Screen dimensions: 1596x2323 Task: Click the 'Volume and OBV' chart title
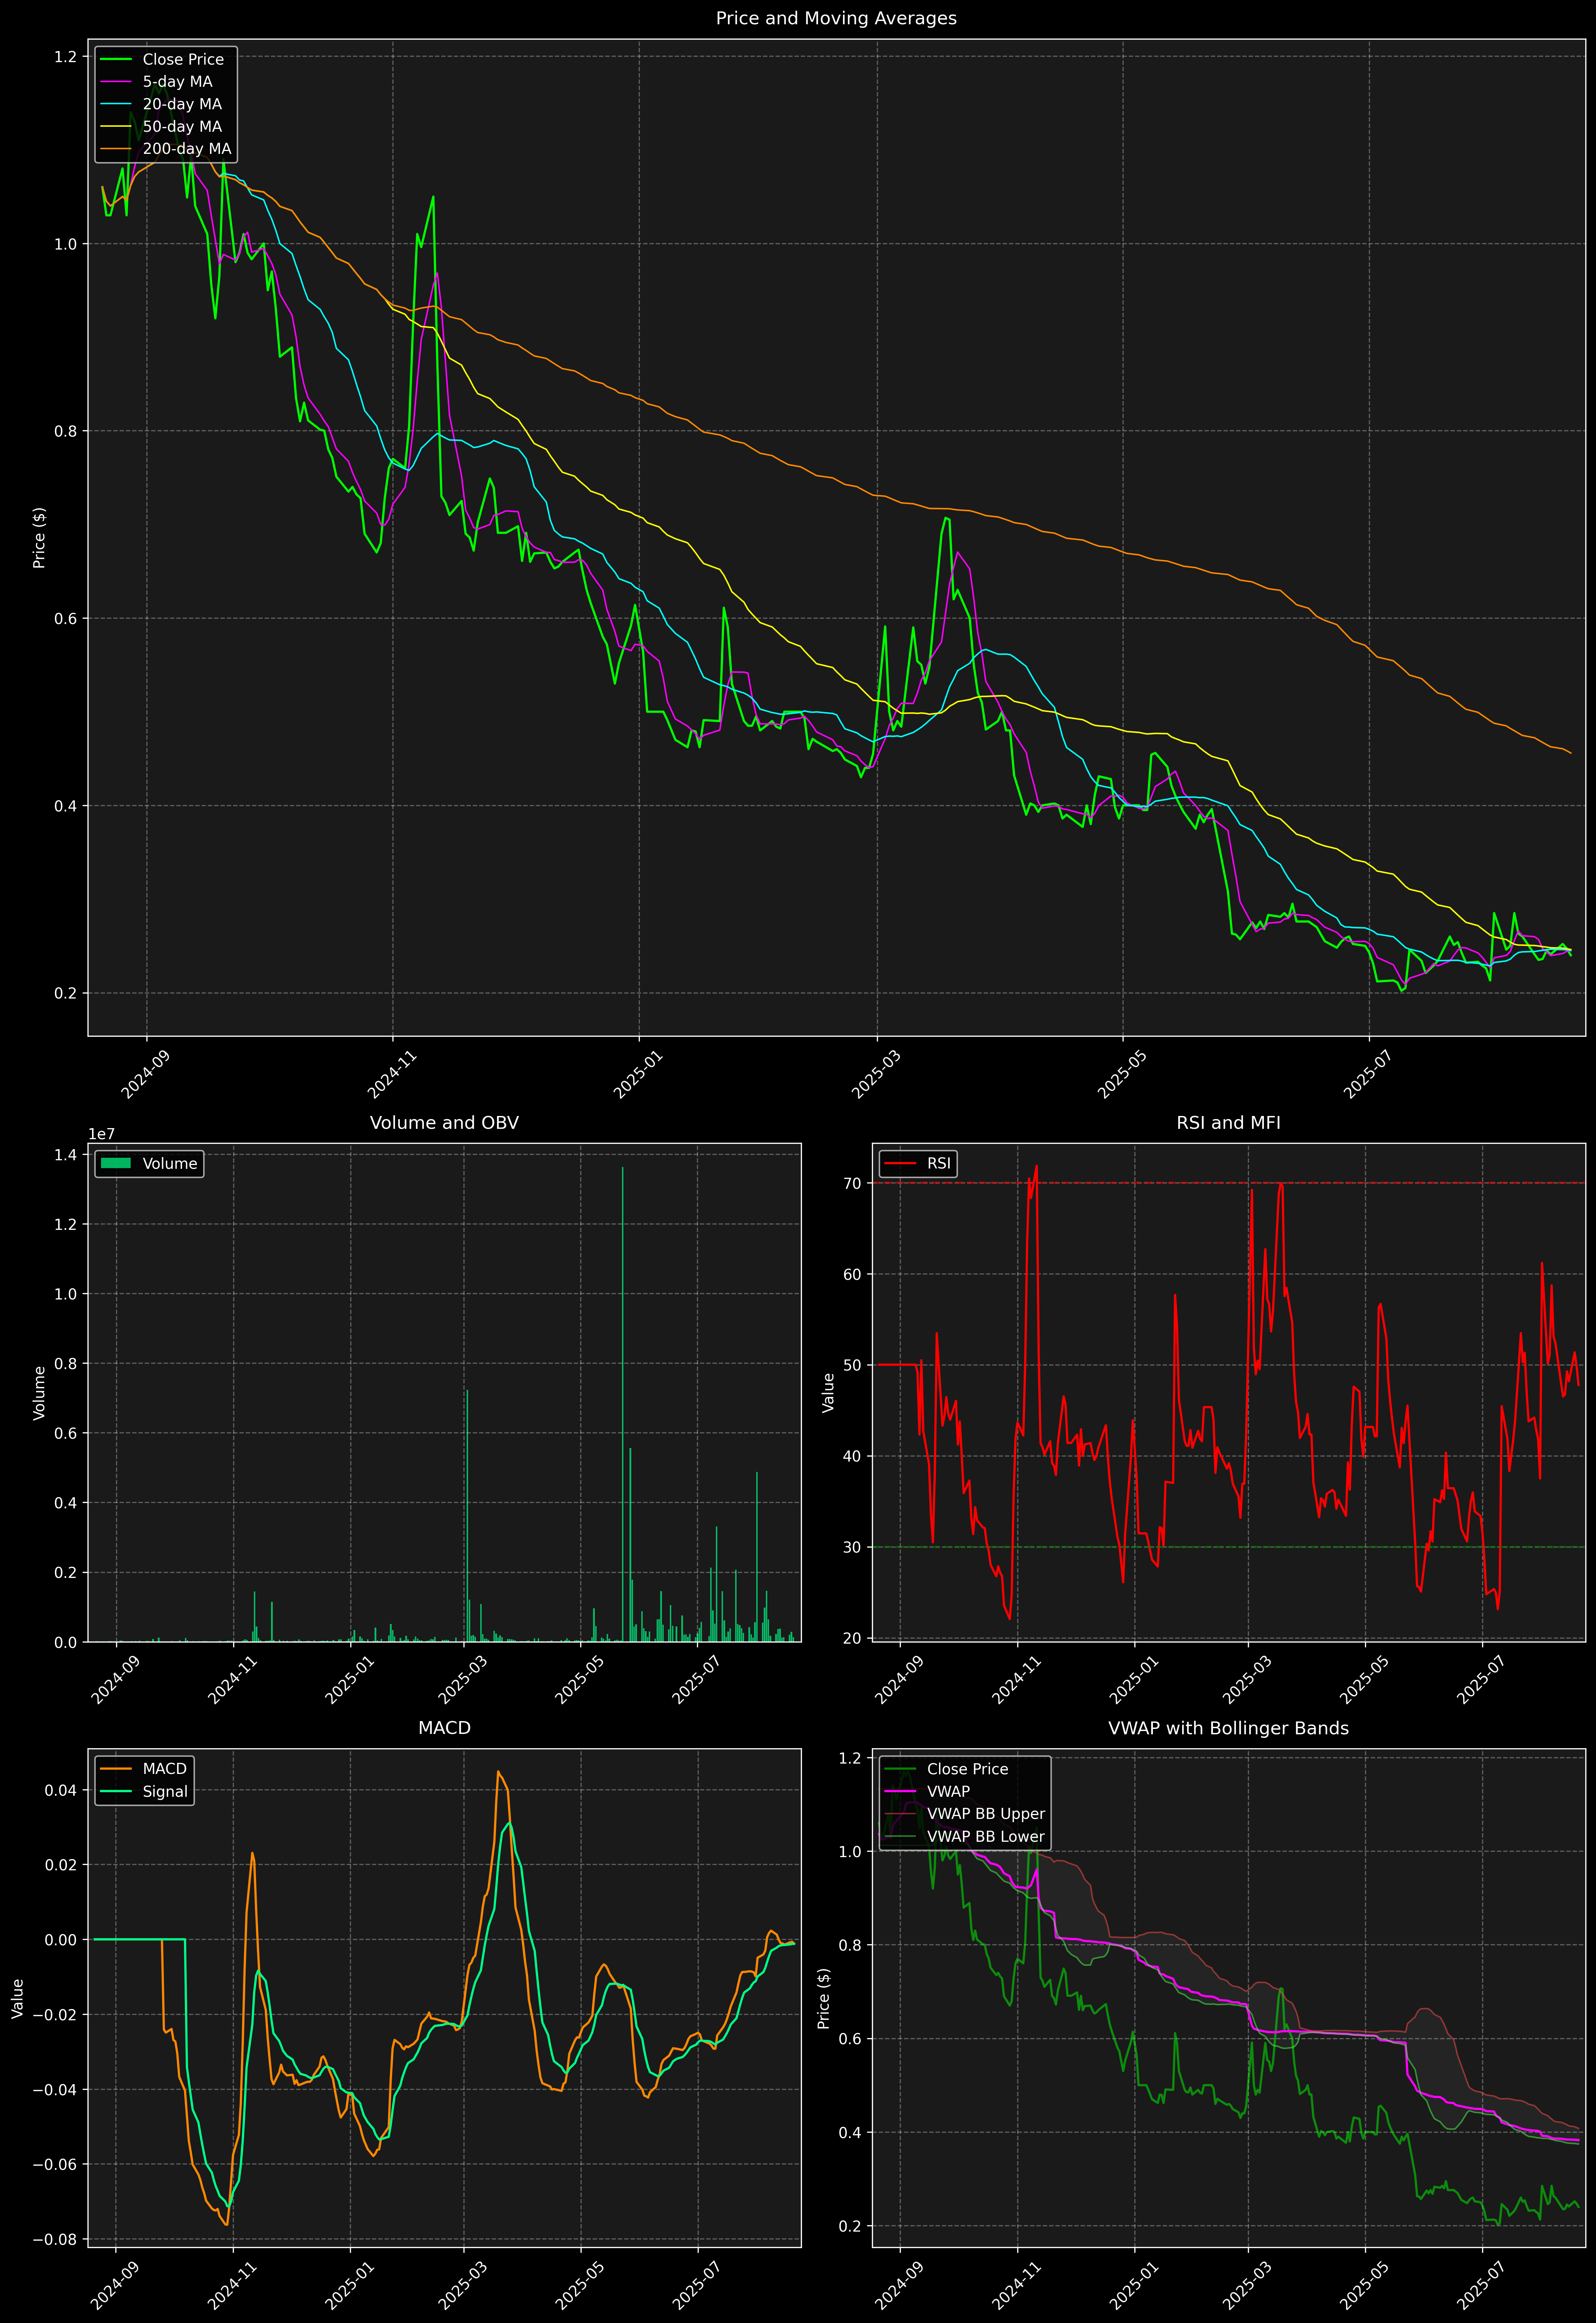(x=444, y=1122)
